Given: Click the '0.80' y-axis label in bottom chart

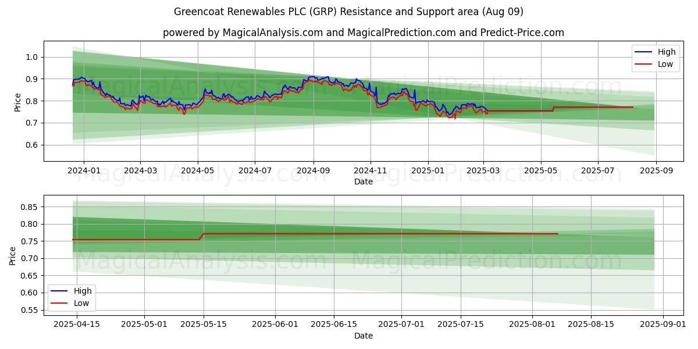Looking at the screenshot, I should 30,225.
